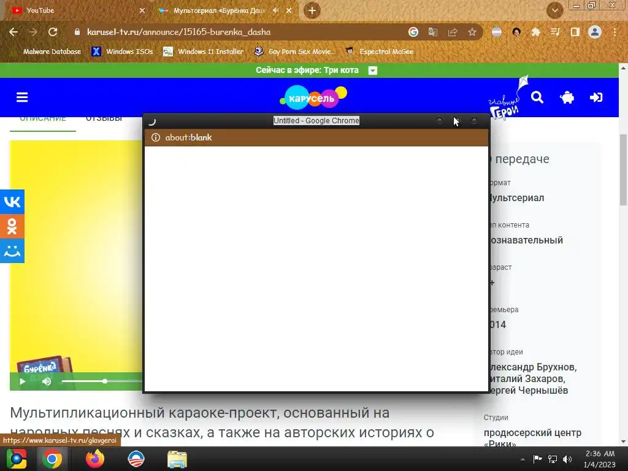This screenshot has width=628, height=471.
Task: Click the login arrow icon in site header
Action: click(x=596, y=98)
